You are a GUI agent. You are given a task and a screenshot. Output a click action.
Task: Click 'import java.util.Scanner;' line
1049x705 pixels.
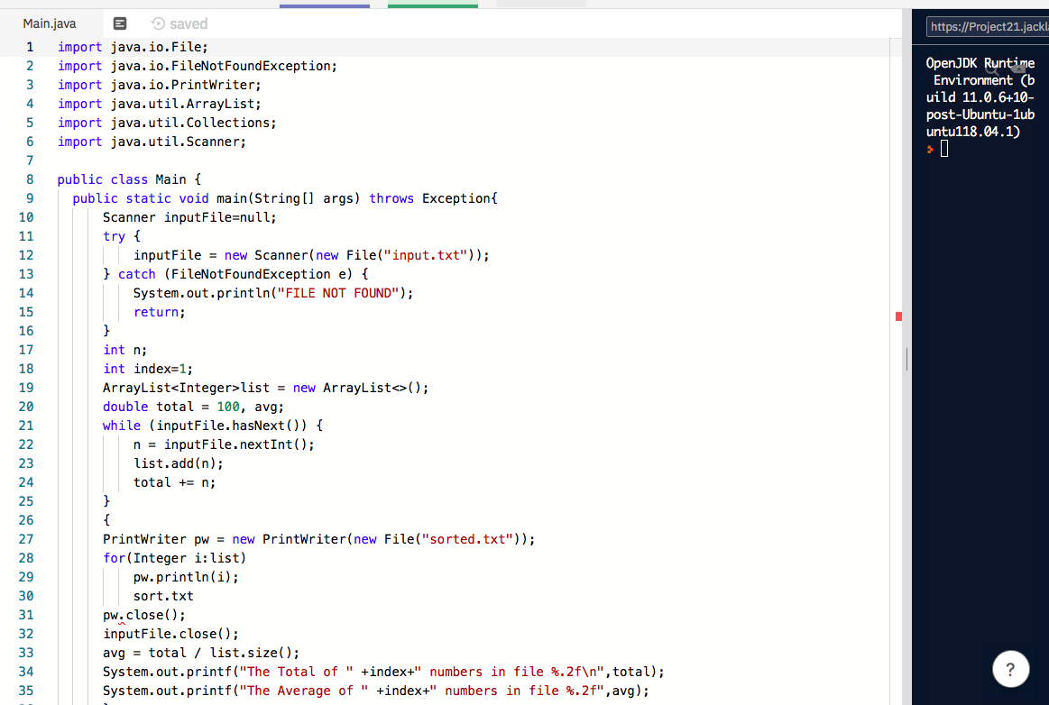(x=152, y=142)
